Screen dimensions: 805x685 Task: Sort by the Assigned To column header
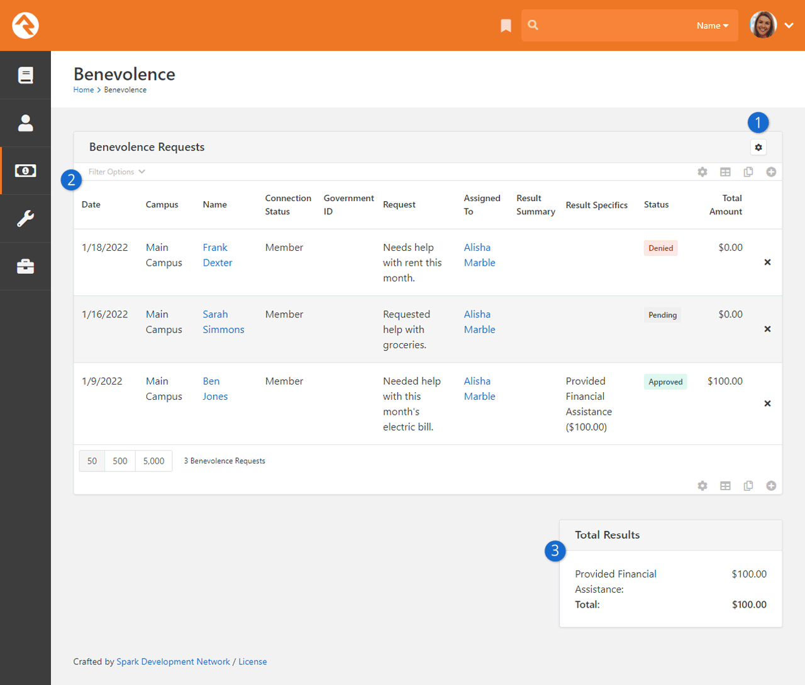[482, 205]
